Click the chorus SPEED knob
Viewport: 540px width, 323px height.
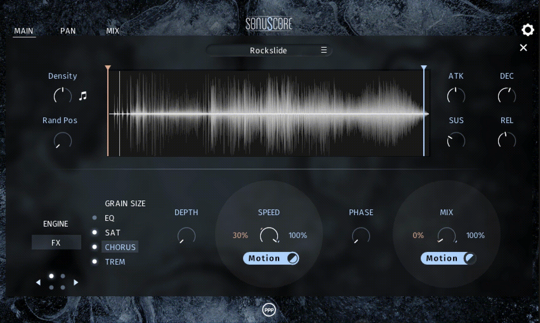(269, 236)
